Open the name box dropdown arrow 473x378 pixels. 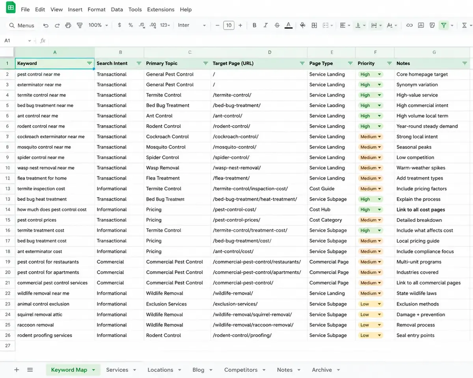[30, 41]
